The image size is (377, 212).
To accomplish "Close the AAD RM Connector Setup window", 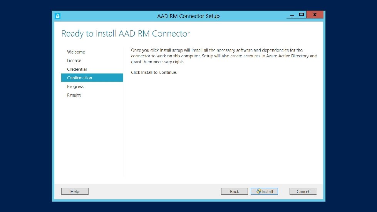I will pos(315,15).
